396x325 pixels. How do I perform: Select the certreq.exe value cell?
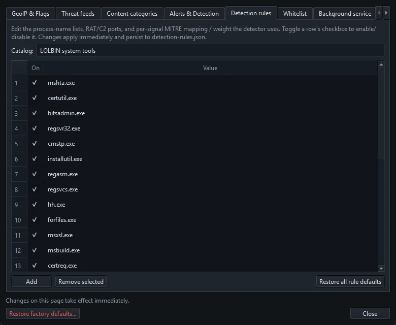[x=211, y=265]
